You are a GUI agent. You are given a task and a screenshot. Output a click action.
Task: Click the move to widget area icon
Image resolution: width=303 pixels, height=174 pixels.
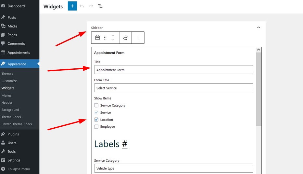click(125, 38)
